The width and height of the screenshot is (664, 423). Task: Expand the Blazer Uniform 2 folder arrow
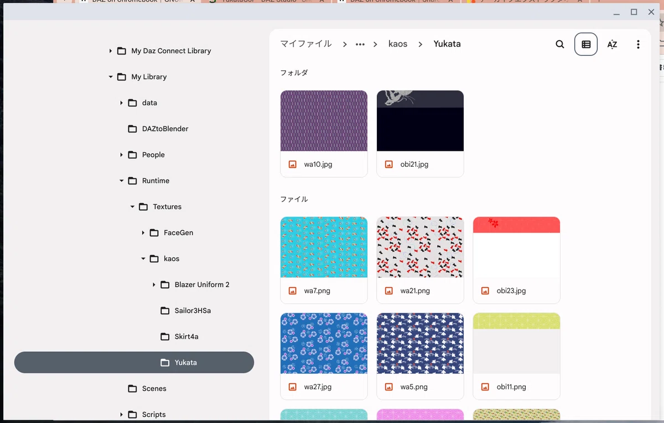click(x=154, y=284)
